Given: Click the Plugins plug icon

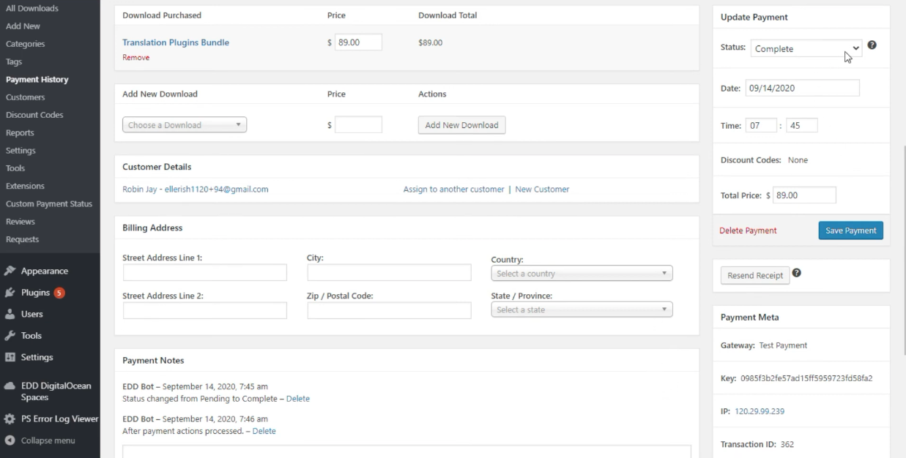Looking at the screenshot, I should 10,293.
